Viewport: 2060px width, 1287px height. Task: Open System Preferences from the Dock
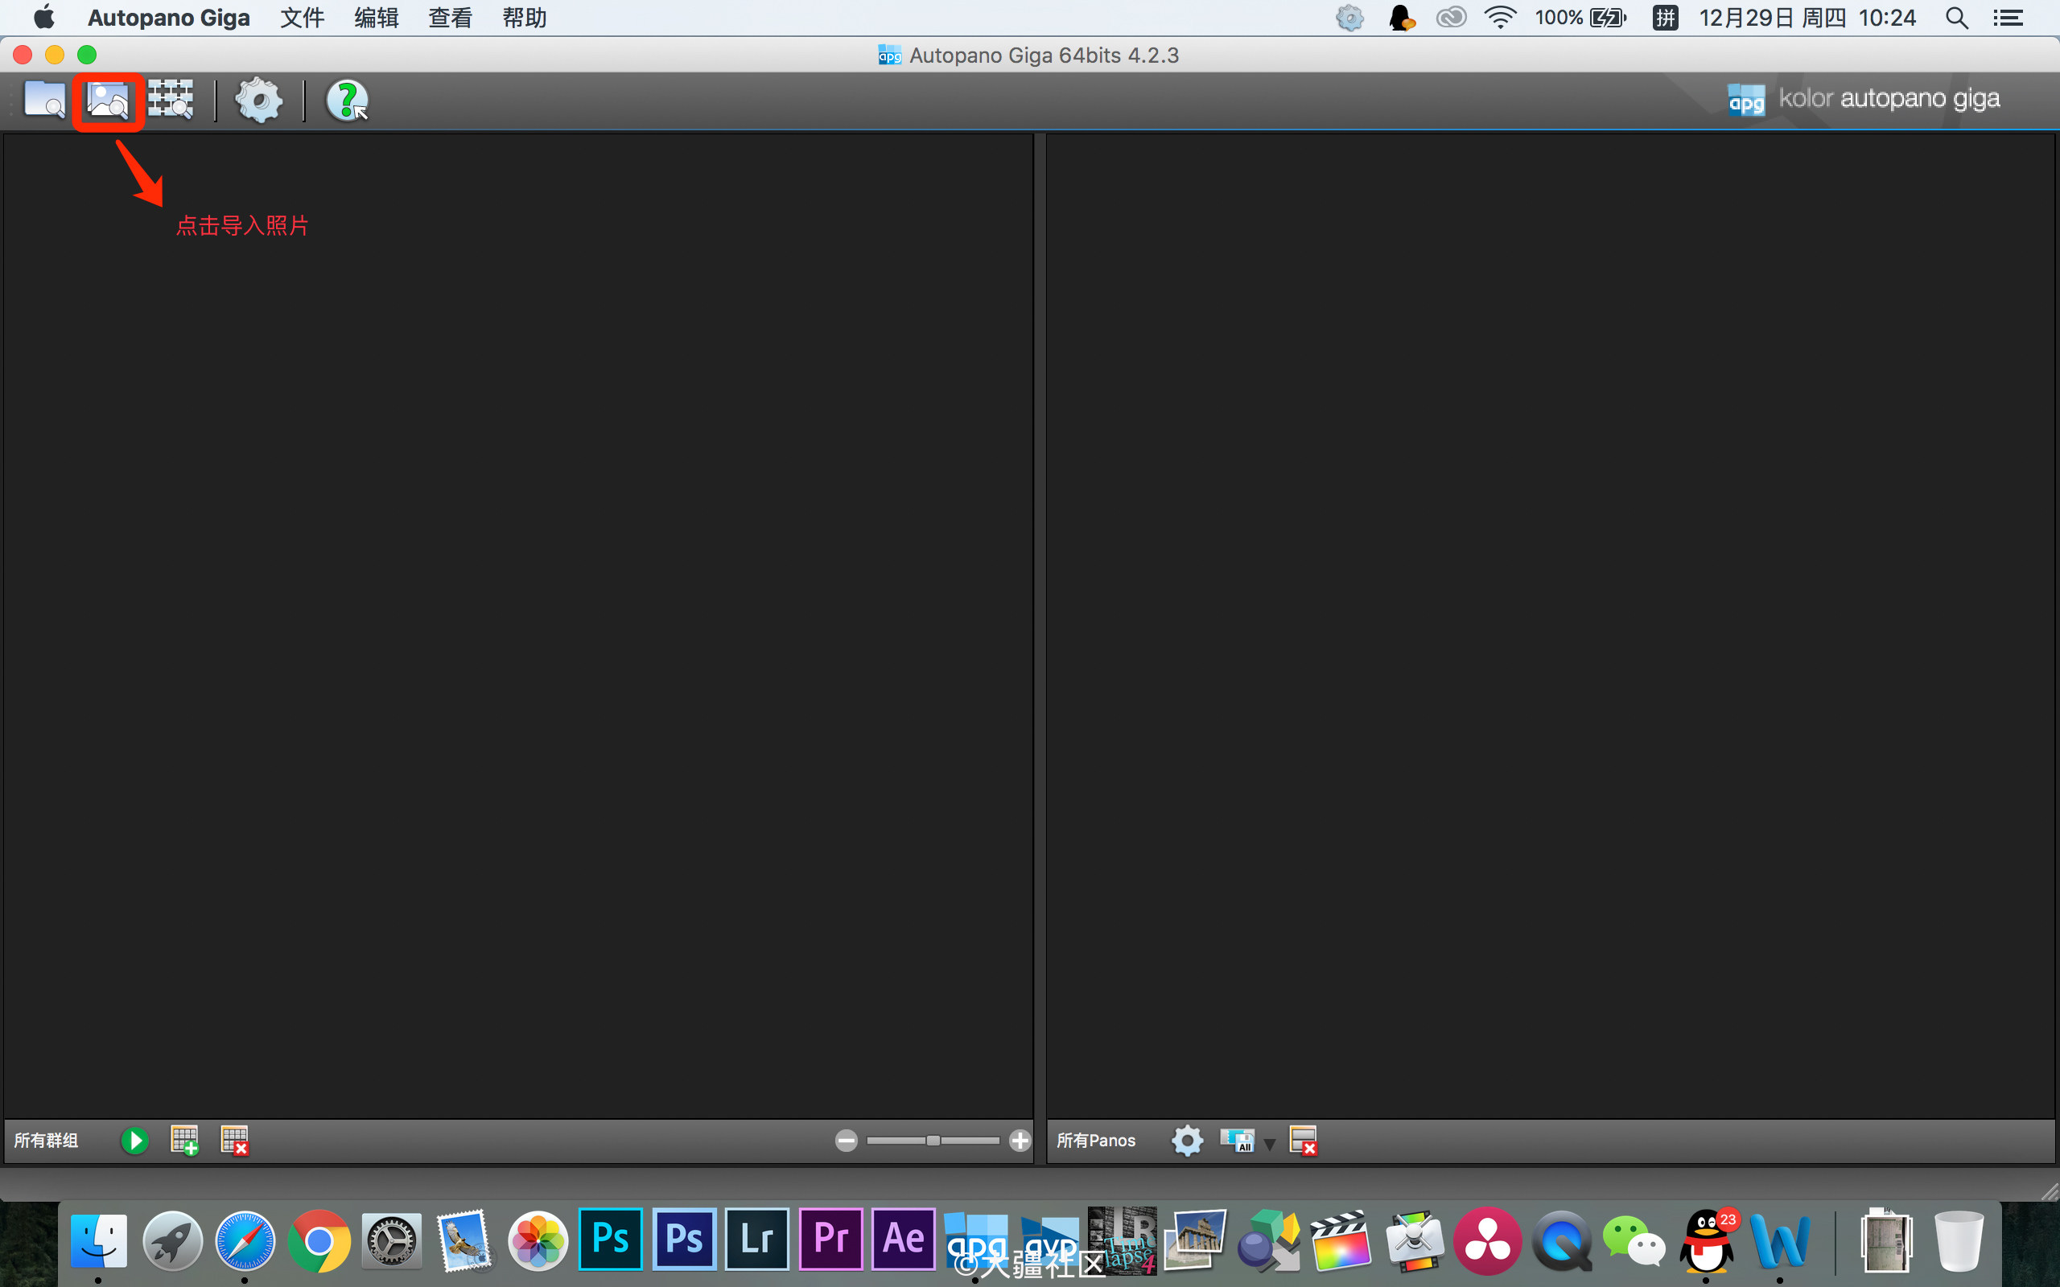tap(392, 1240)
